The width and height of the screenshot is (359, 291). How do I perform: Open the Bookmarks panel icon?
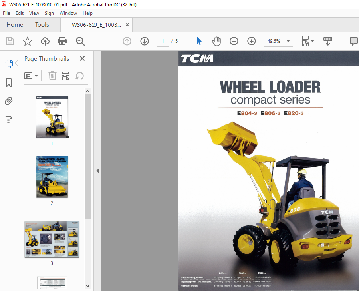(9, 83)
